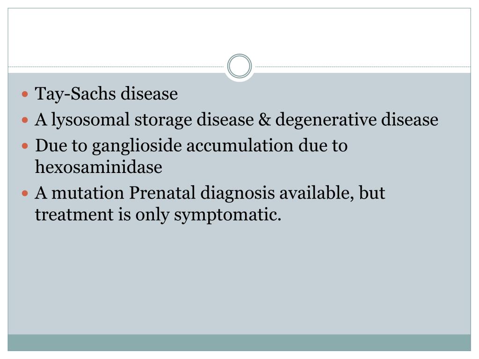
Task: Click the circle ornament on the divider
Action: 239,66
